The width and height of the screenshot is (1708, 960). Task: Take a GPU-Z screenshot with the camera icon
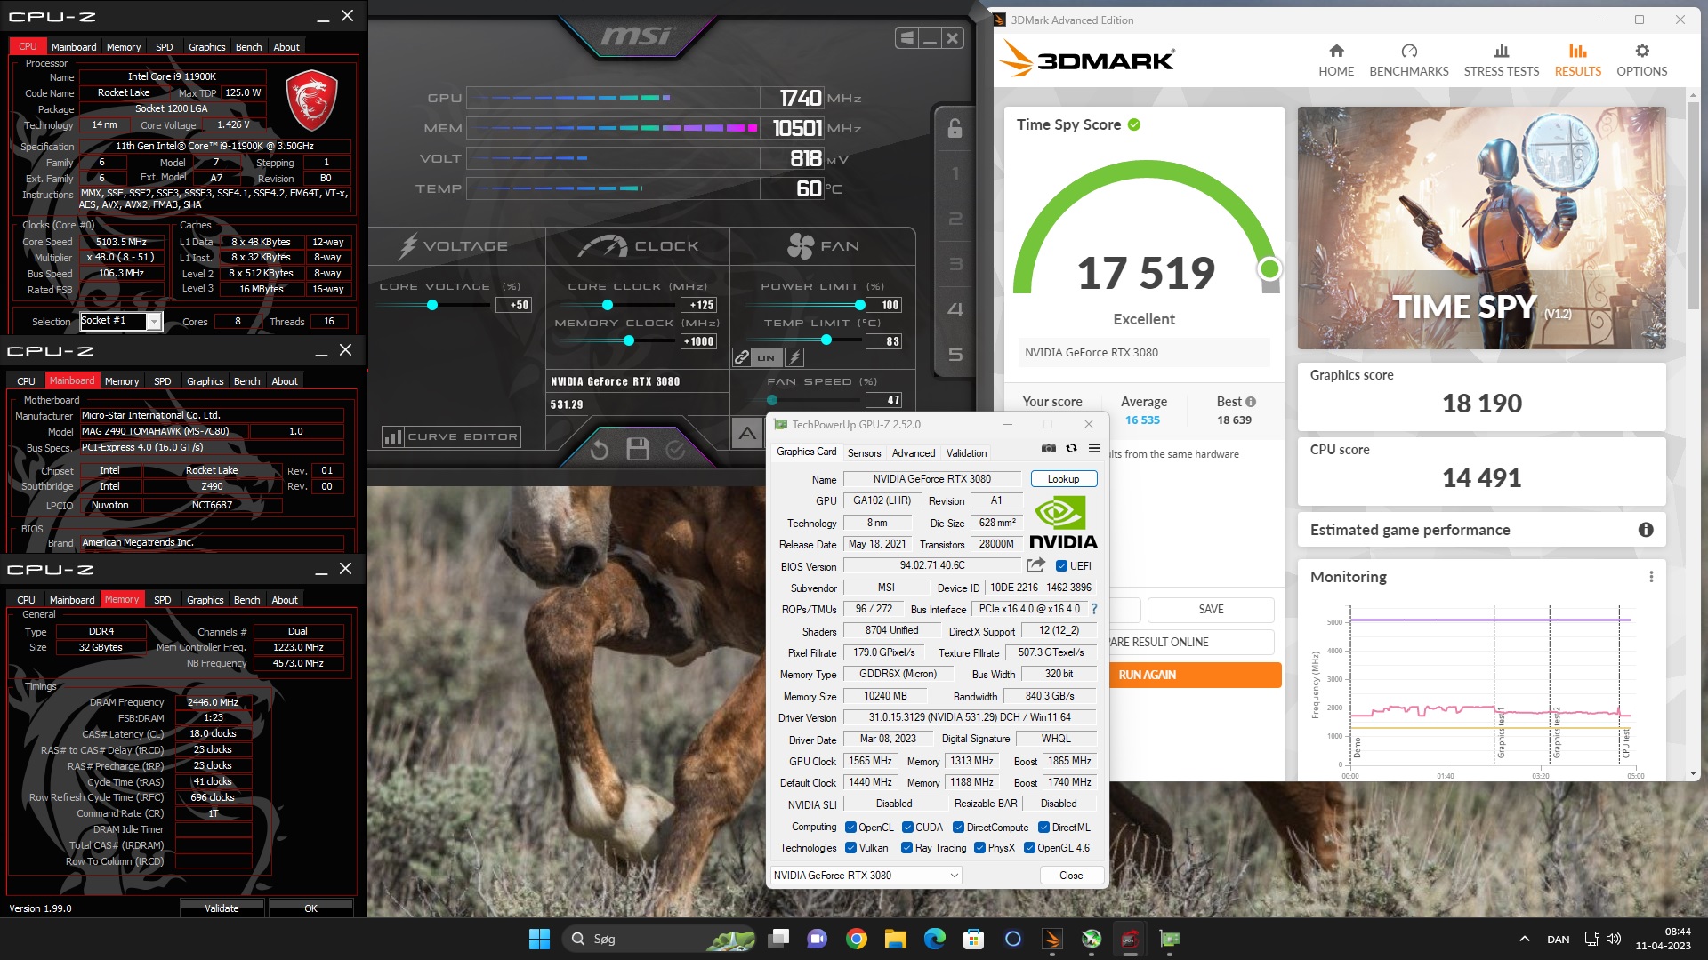[x=1049, y=448]
